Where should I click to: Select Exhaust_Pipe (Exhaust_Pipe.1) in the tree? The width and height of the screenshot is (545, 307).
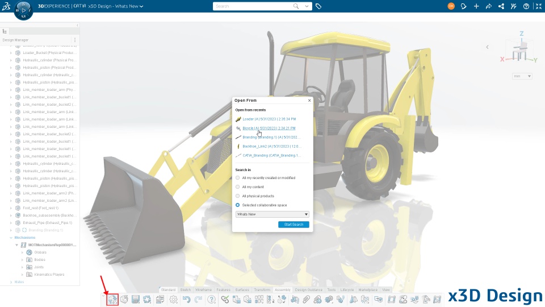pos(48,223)
